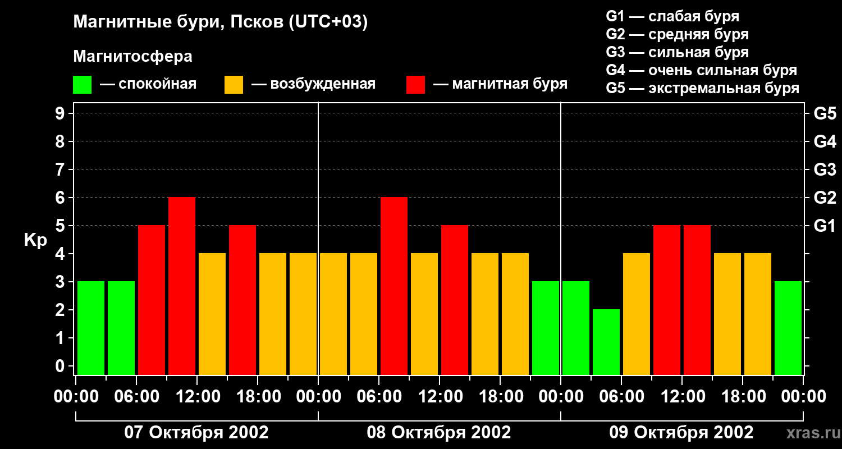The height and width of the screenshot is (449, 842).
Task: Click the 06:00–09:00 orange bar on 09 Октября
Action: 637,314
